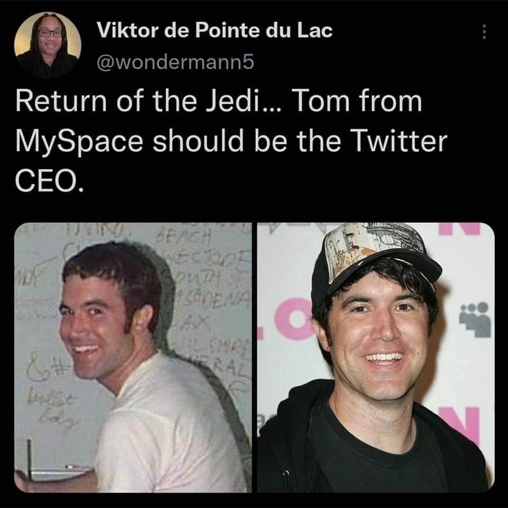The image size is (508, 508).
Task: Click the MySpace people logo on backdrop
Action: coord(475,320)
